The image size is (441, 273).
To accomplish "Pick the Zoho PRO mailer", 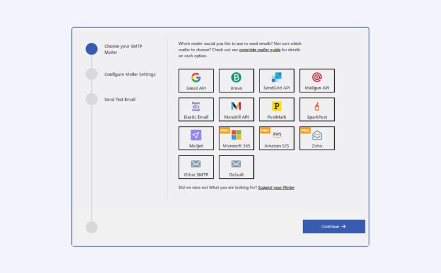I will 317,138.
